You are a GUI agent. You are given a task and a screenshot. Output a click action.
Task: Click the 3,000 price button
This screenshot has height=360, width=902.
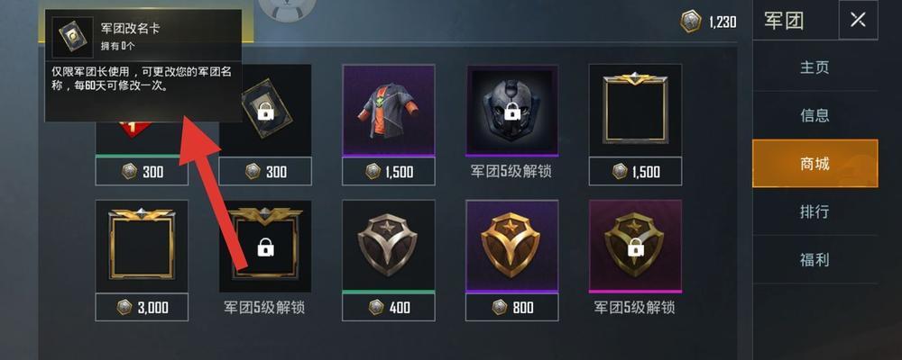[x=142, y=307]
